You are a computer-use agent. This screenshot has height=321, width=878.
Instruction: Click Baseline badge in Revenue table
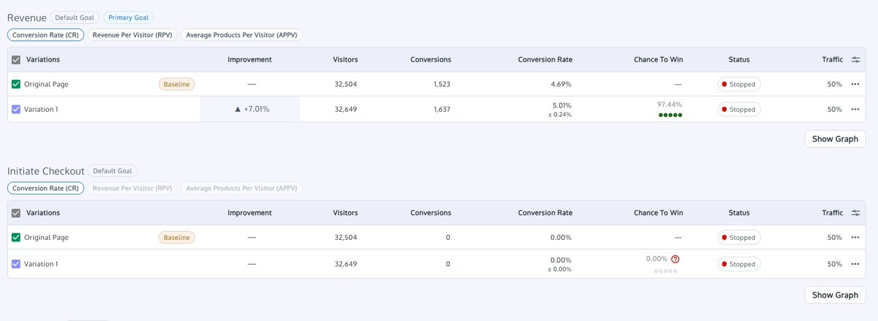coord(176,84)
